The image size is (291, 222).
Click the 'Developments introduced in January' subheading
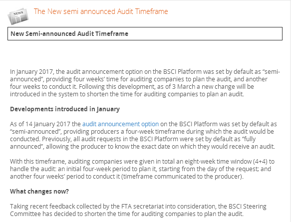65,109
